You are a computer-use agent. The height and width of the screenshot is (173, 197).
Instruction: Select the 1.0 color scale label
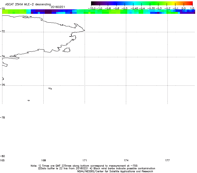pos(192,9)
